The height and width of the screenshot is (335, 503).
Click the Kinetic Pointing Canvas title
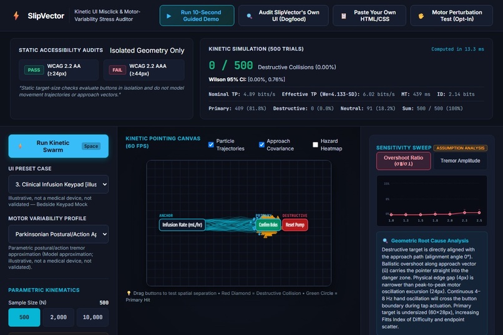[163, 142]
